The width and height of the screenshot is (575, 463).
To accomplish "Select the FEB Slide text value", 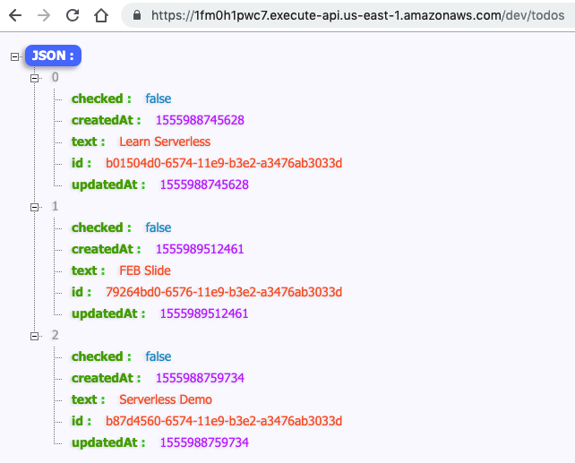I will click(145, 270).
